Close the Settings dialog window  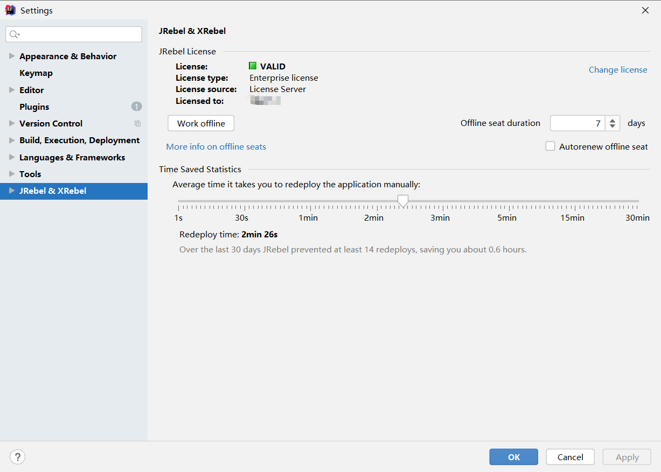[645, 10]
